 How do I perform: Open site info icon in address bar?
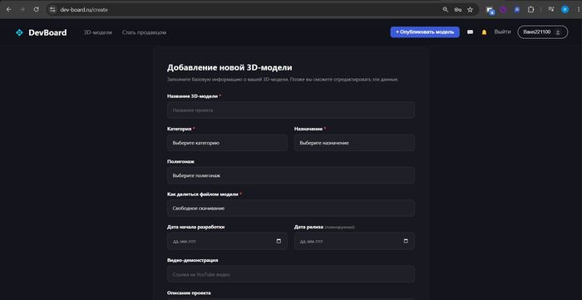(x=52, y=10)
